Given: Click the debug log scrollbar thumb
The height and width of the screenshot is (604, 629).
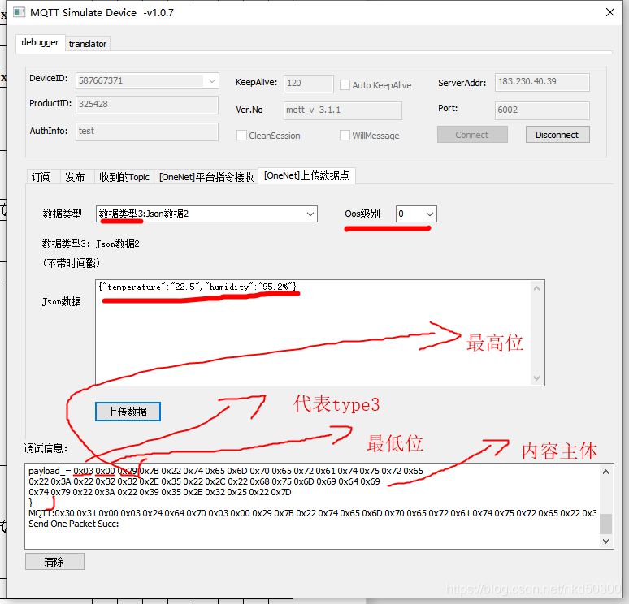Looking at the screenshot, I should tap(605, 524).
